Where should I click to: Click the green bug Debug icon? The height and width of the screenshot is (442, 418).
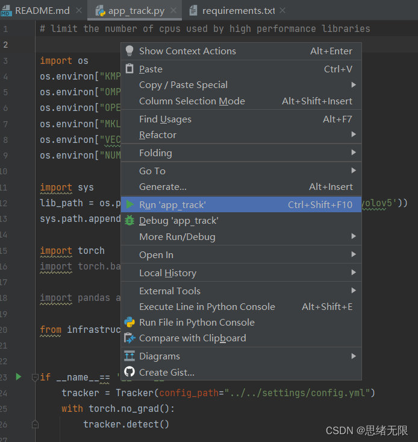[129, 220]
